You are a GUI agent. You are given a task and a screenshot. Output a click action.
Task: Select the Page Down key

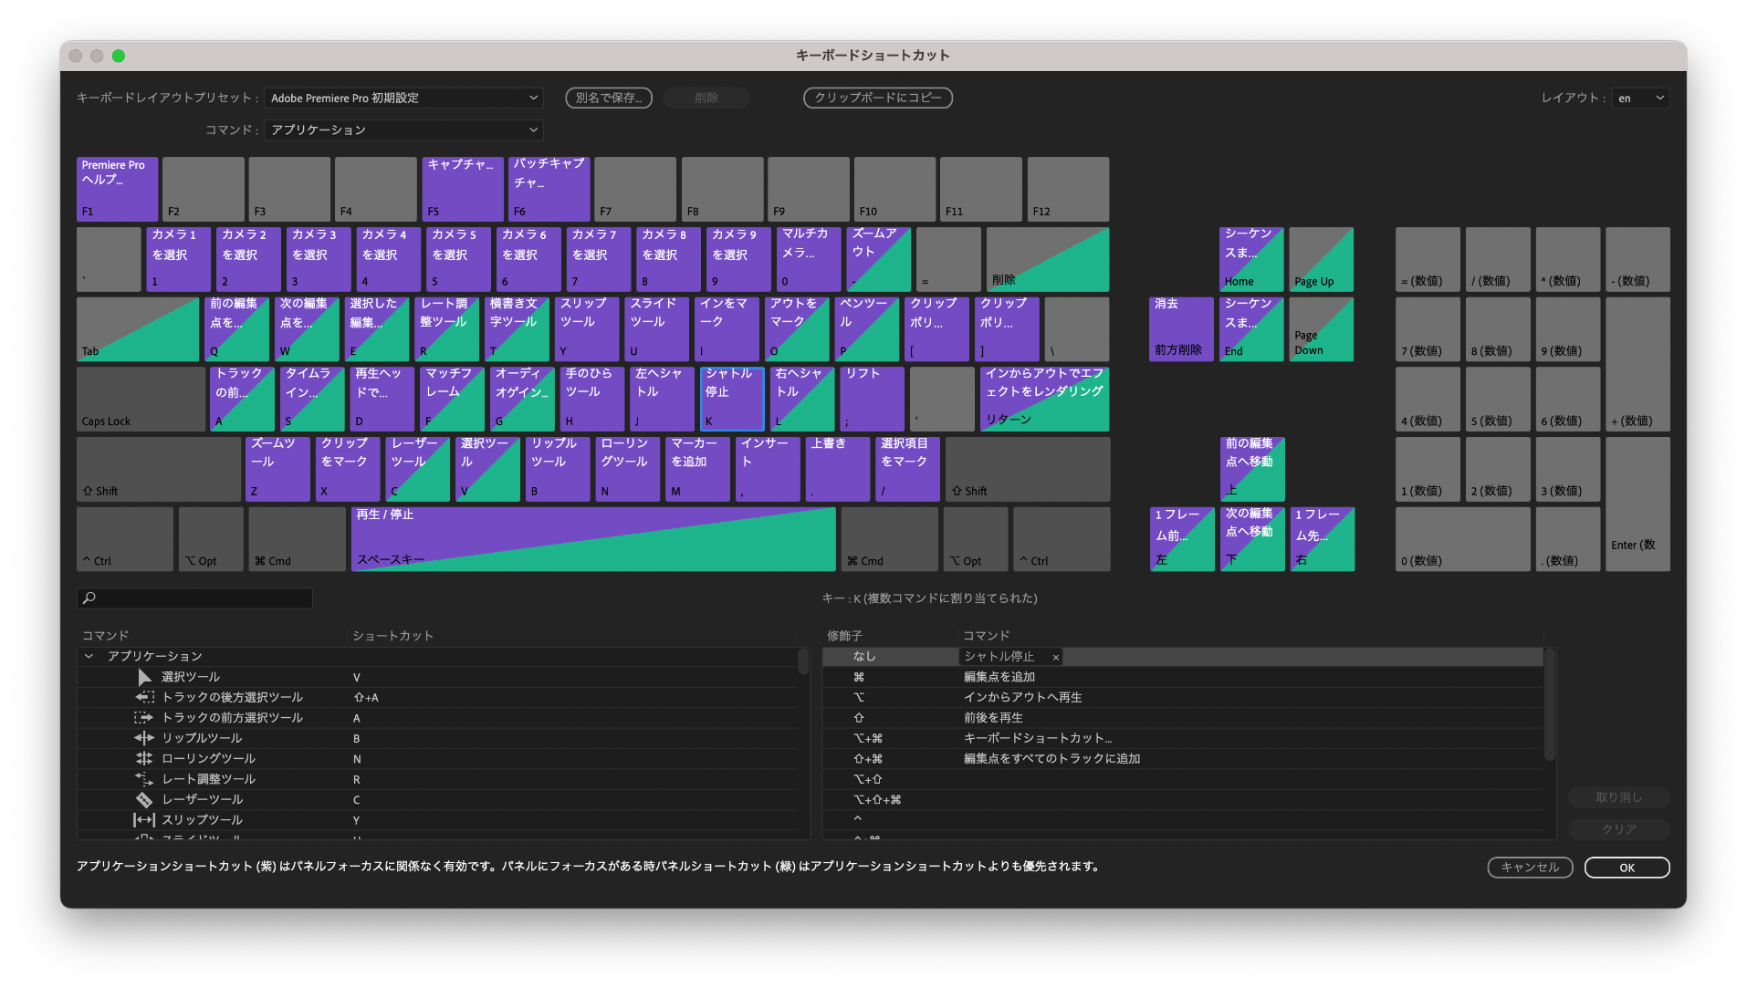pyautogui.click(x=1321, y=329)
